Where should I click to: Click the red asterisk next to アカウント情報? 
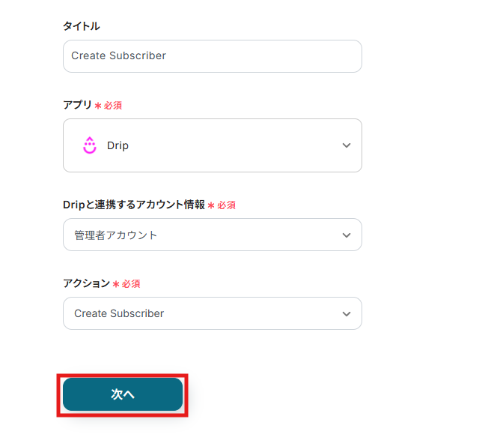[211, 205]
